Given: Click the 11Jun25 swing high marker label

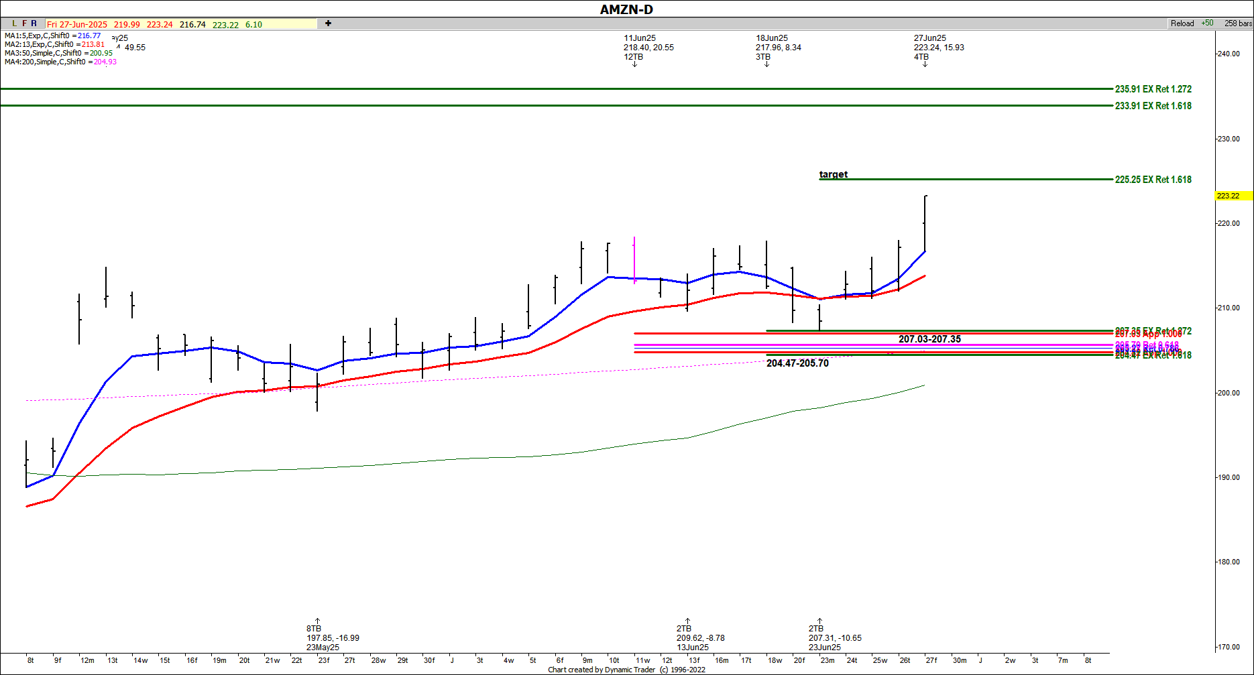Looking at the screenshot, I should coord(640,38).
